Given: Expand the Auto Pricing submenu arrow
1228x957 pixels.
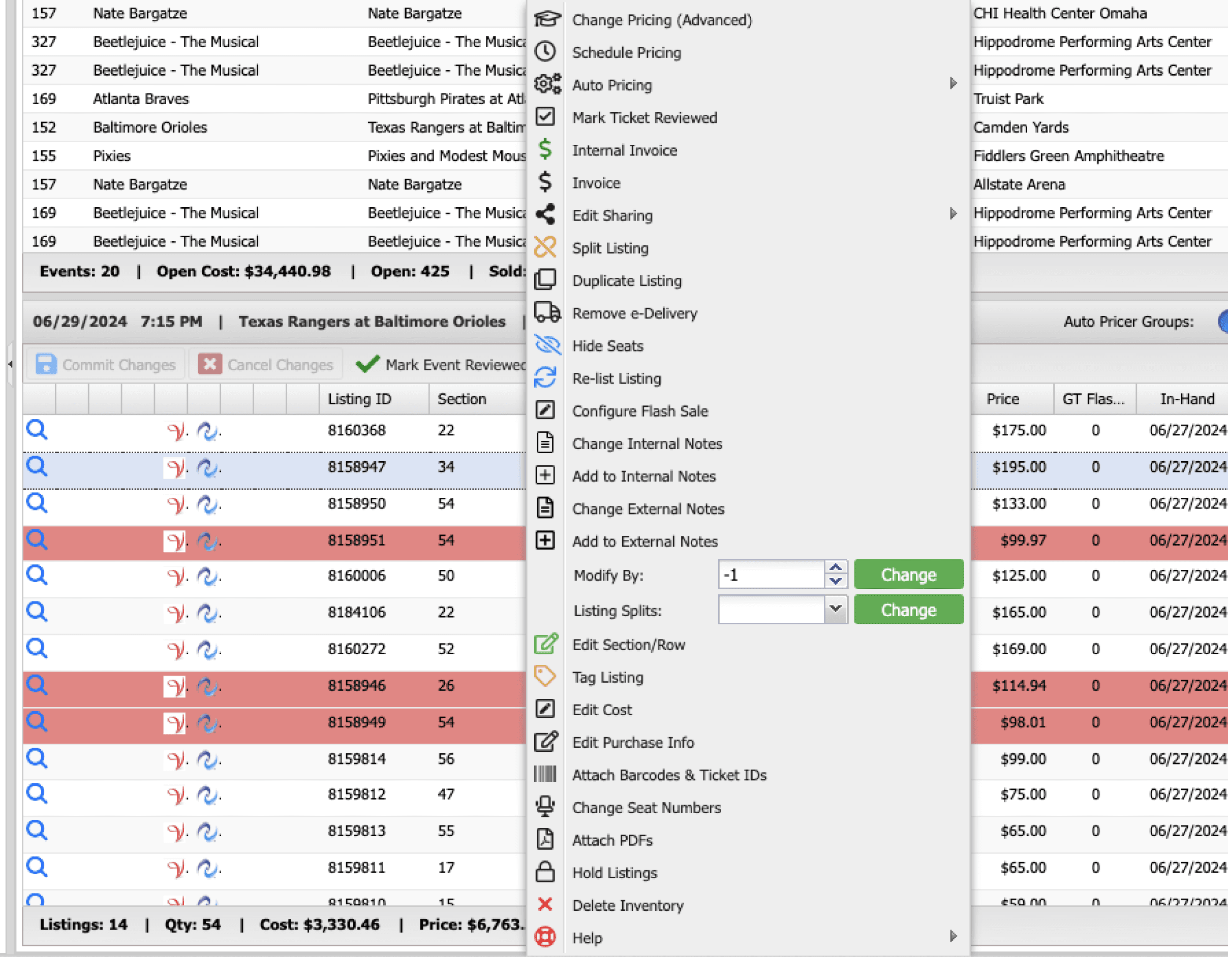Looking at the screenshot, I should (953, 84).
